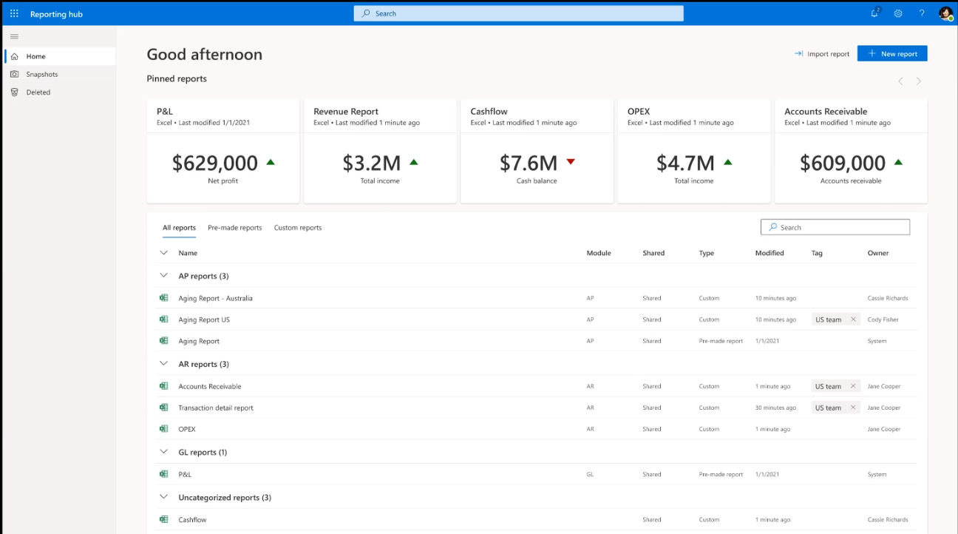Open the OPEX pinned card
Image resolution: width=958 pixels, height=534 pixels.
(693, 151)
